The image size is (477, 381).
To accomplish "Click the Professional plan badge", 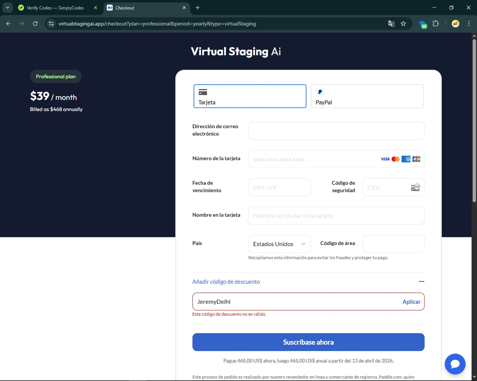I will (56, 77).
